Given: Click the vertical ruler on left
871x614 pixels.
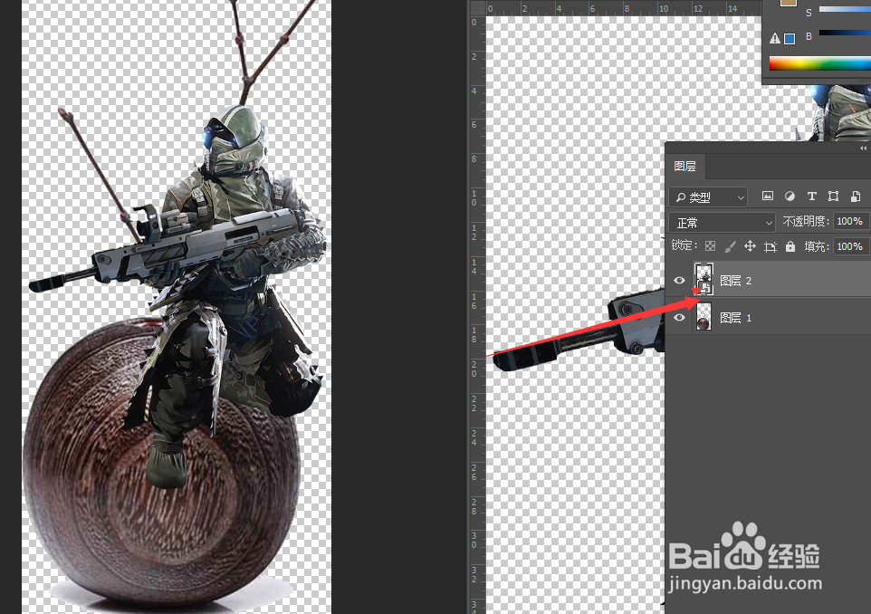Looking at the screenshot, I should click(x=476, y=314).
